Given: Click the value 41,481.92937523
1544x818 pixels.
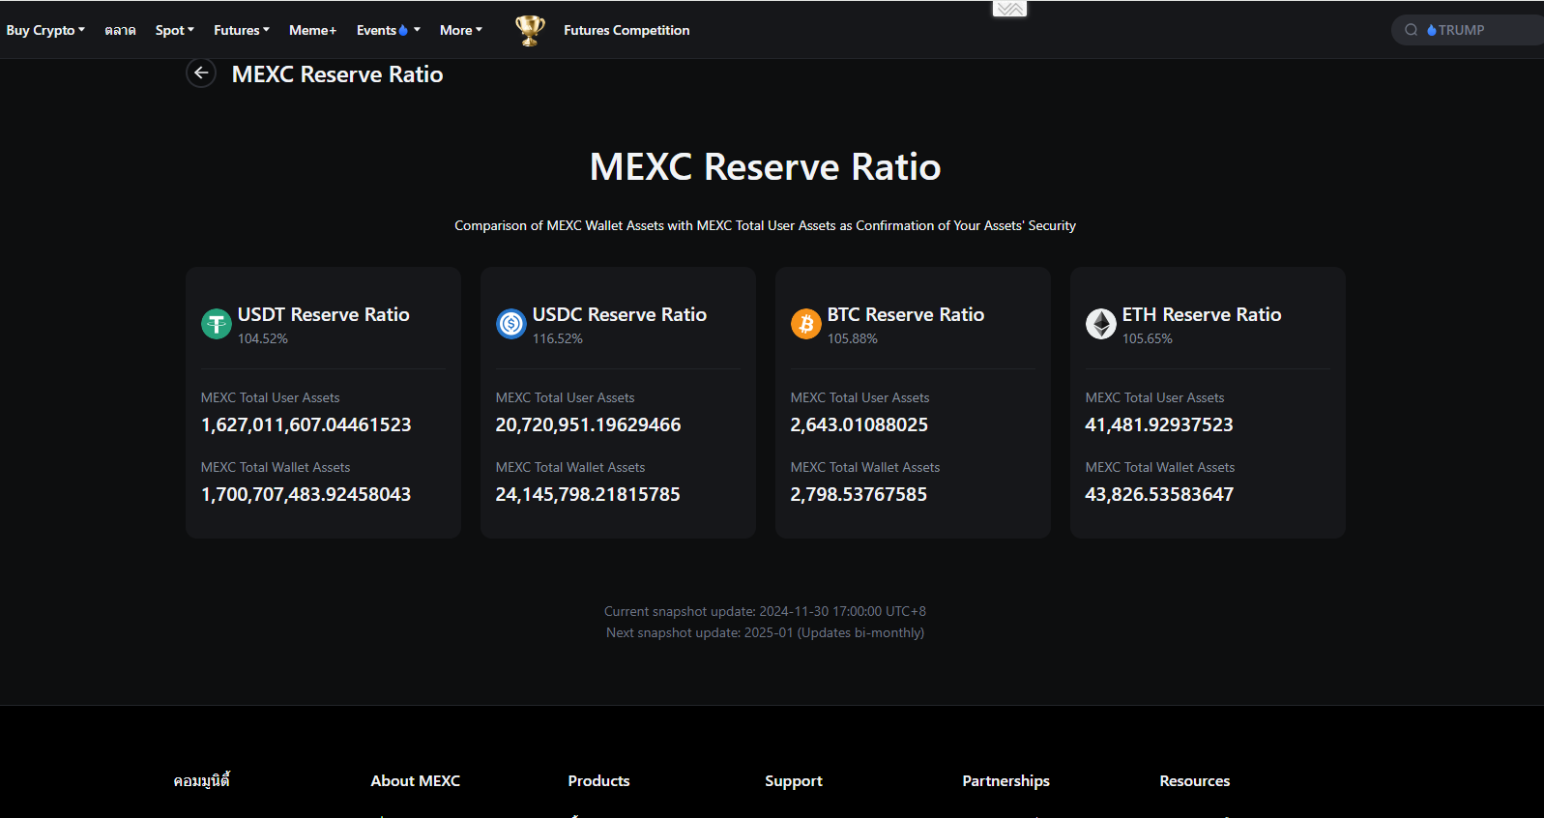Looking at the screenshot, I should click(x=1159, y=424).
